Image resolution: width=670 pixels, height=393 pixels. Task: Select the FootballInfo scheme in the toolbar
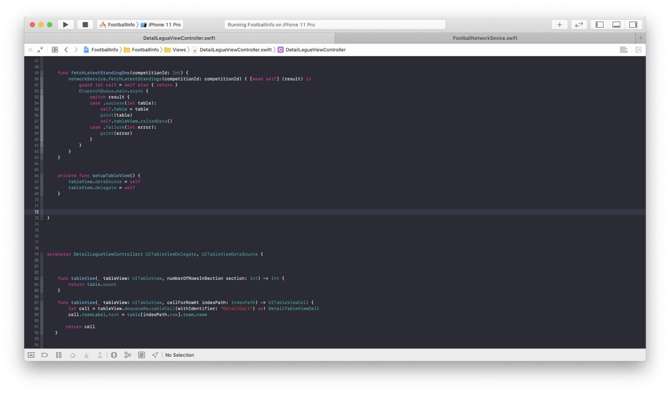(x=117, y=25)
